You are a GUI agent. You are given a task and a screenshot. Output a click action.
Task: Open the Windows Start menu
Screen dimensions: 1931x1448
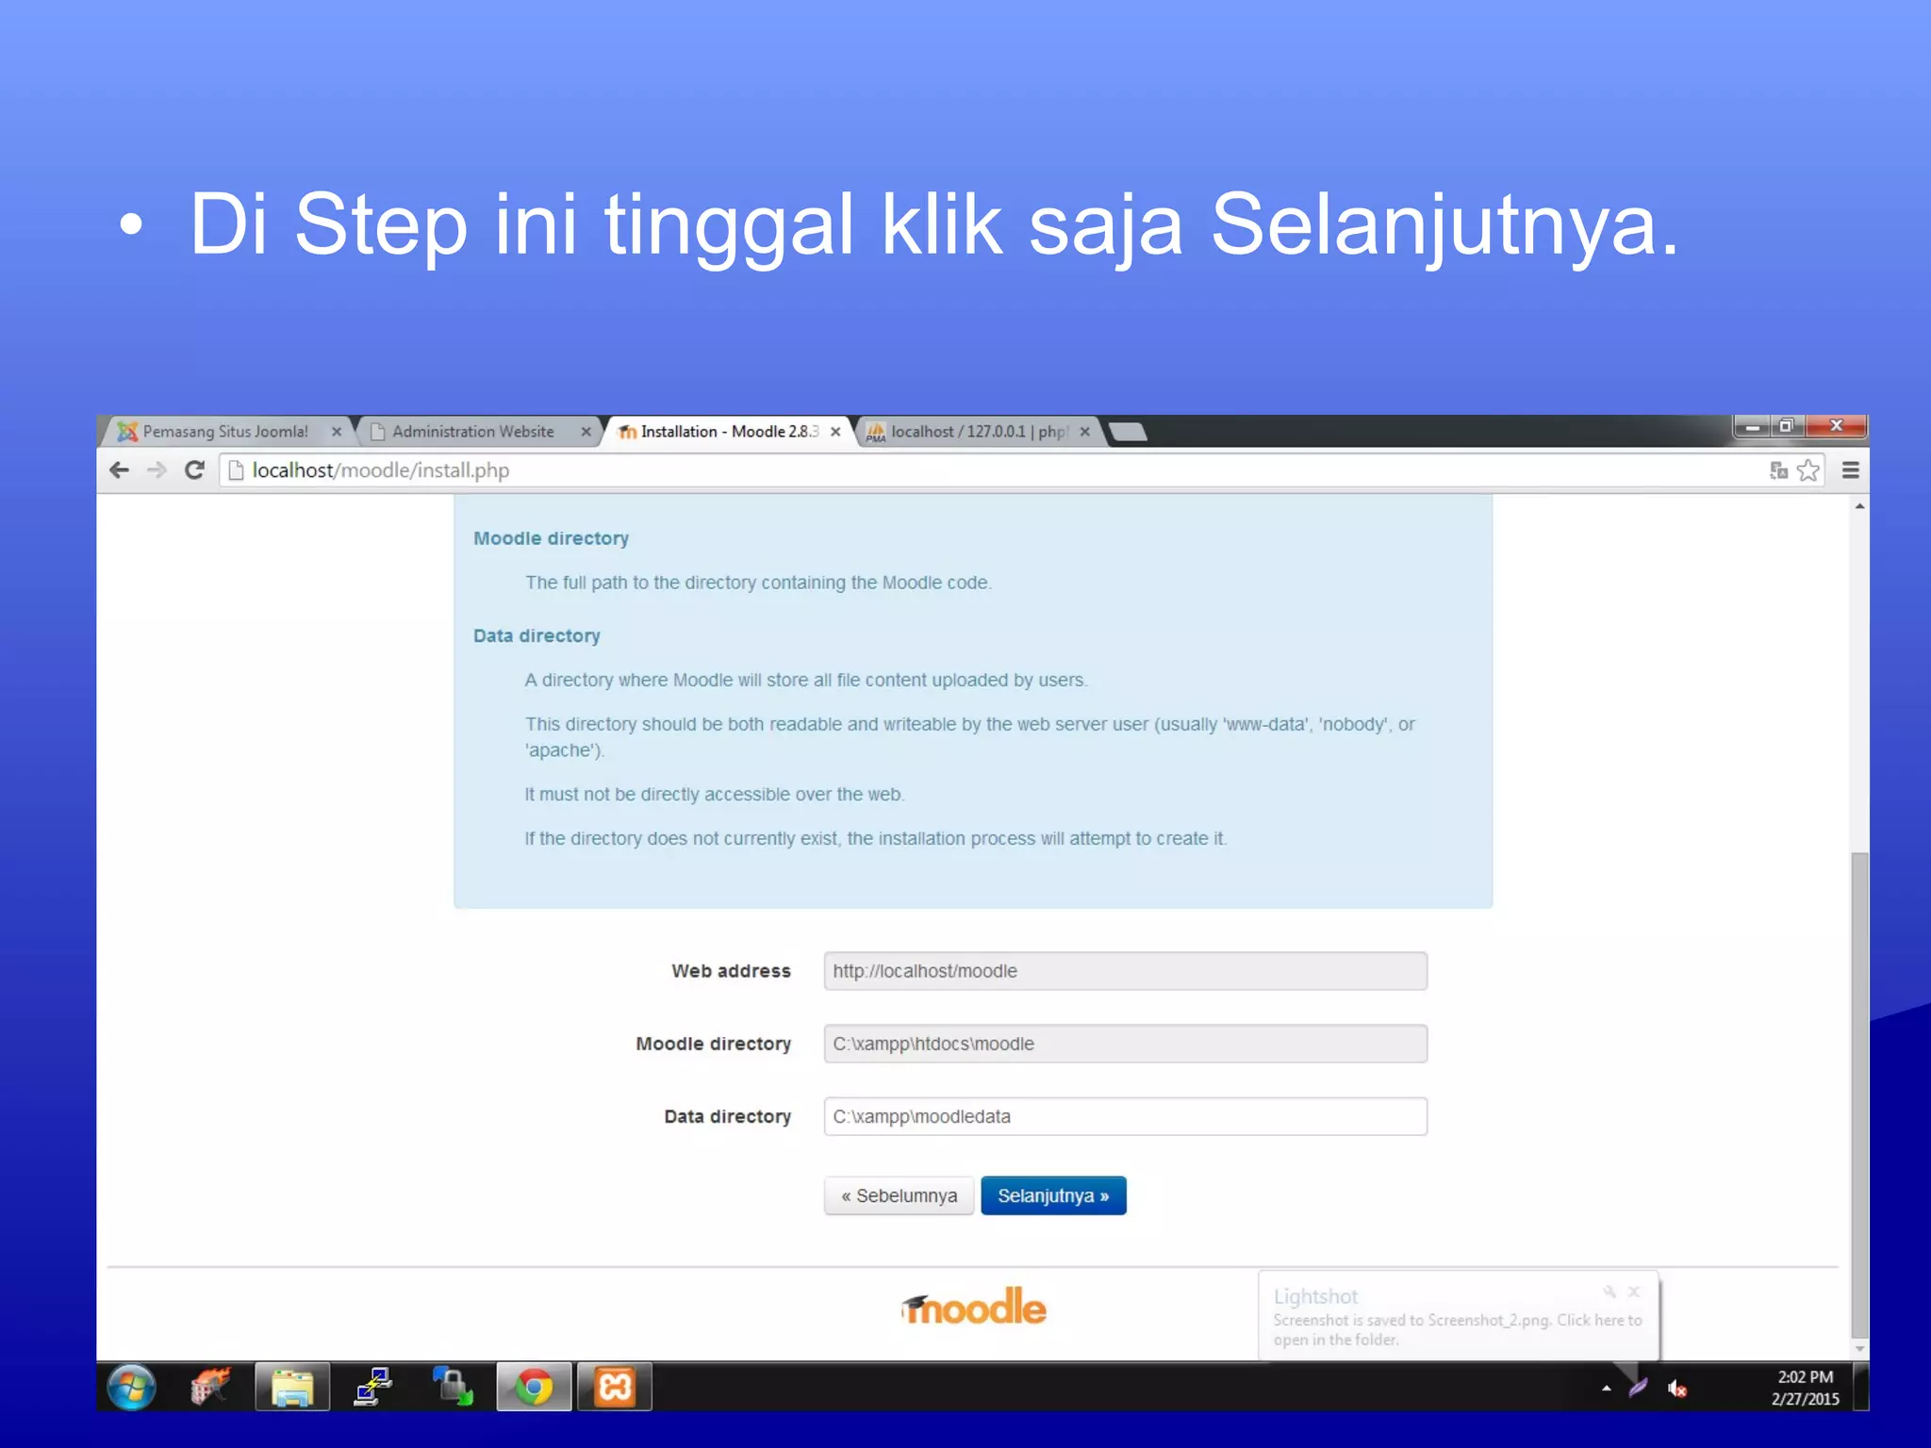click(x=131, y=1388)
